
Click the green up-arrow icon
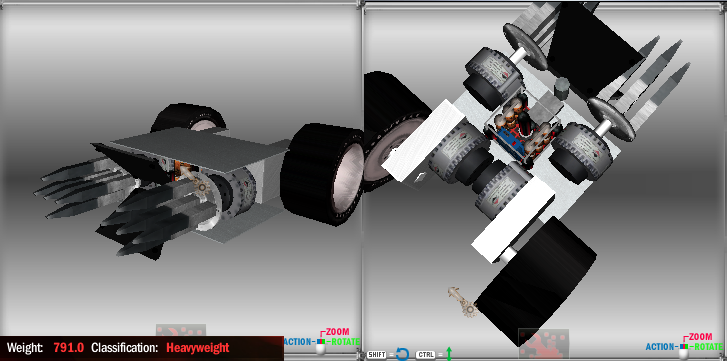[448, 354]
